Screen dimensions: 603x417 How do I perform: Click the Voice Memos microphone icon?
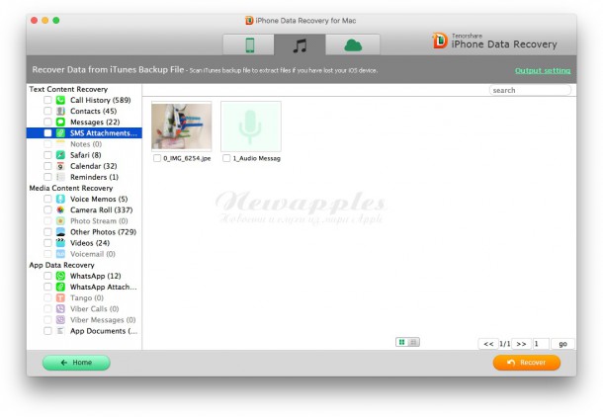(60, 199)
